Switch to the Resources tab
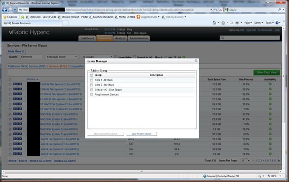Screen dimensions: 289x182 point(105,38)
